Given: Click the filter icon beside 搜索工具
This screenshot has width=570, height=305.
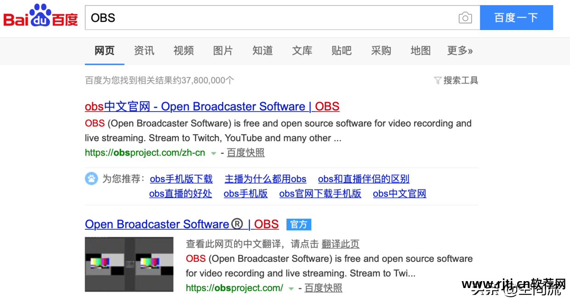Looking at the screenshot, I should [437, 80].
